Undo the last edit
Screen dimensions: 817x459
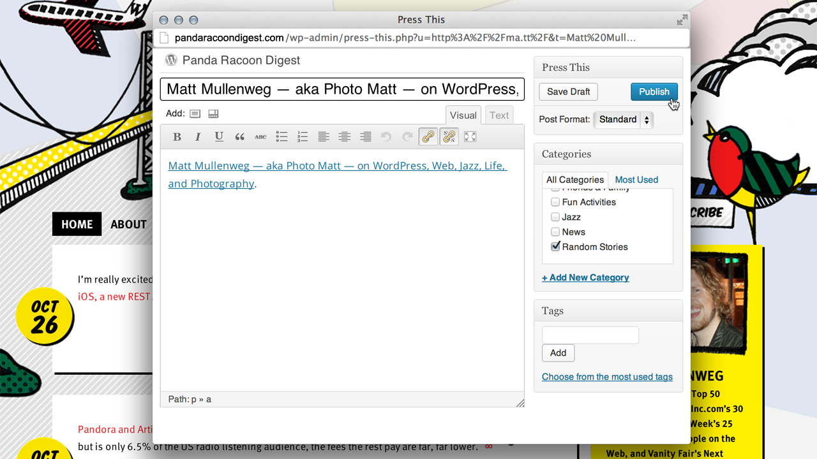pyautogui.click(x=386, y=136)
